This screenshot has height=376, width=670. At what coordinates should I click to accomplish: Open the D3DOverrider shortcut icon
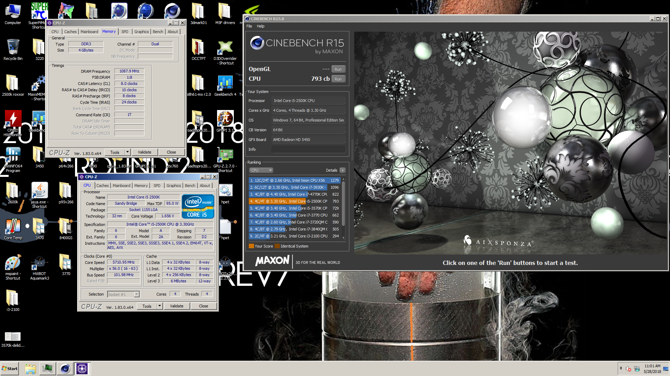225,48
